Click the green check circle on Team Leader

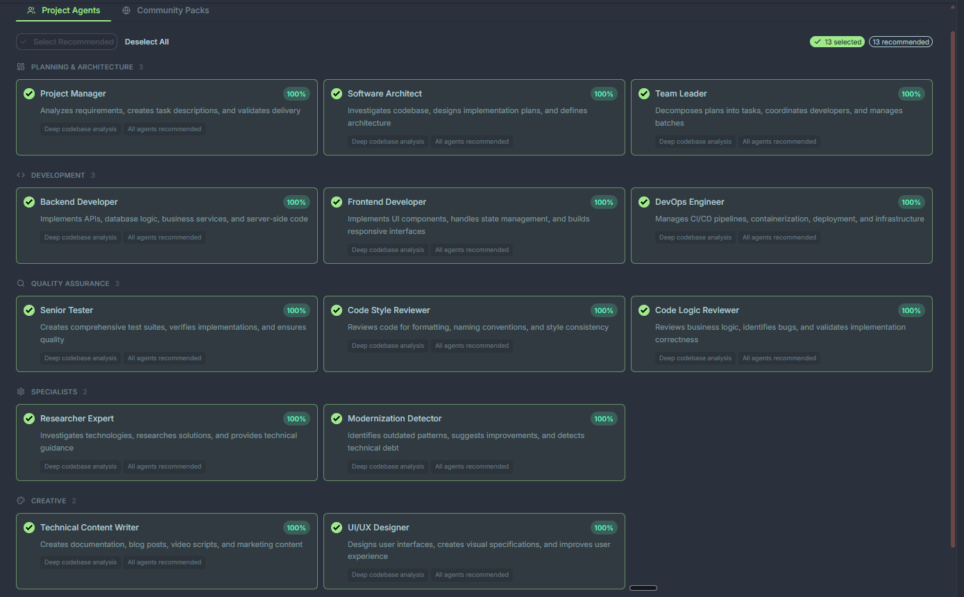pos(644,94)
